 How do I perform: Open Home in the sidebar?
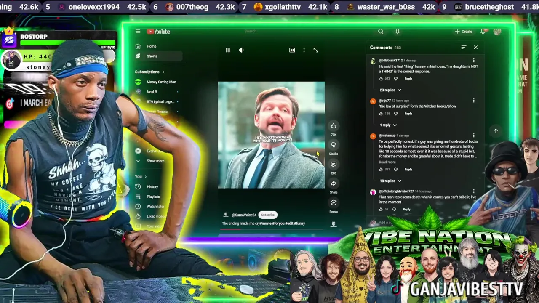(158, 46)
